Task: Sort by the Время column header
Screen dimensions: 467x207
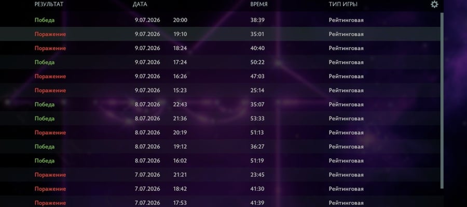Action: (x=259, y=5)
